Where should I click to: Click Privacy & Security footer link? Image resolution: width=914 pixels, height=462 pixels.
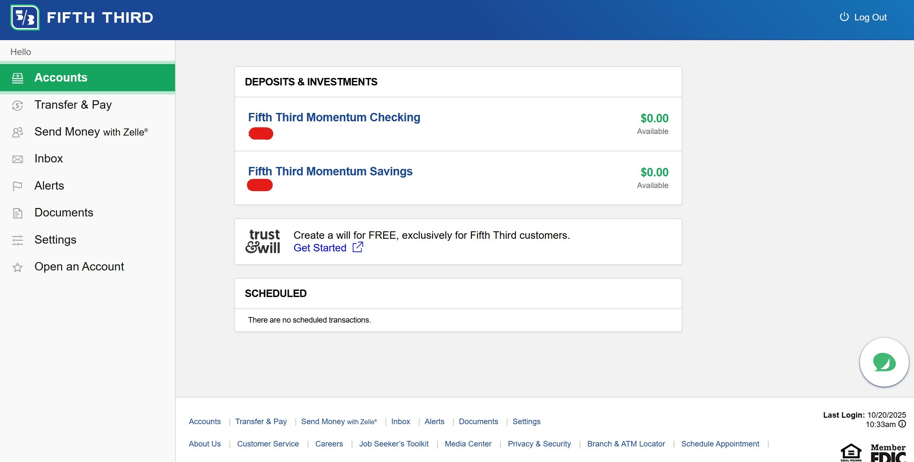click(x=539, y=444)
